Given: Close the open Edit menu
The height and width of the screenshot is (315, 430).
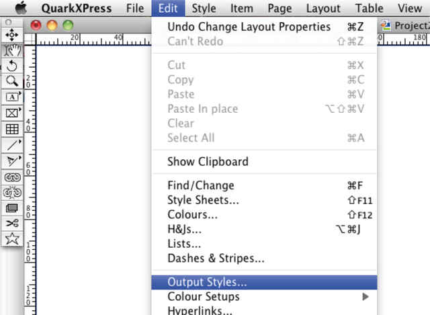Looking at the screenshot, I should (168, 8).
